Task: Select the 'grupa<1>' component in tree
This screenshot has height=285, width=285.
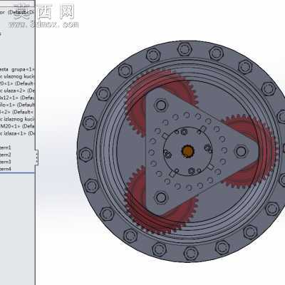Action: (17, 69)
